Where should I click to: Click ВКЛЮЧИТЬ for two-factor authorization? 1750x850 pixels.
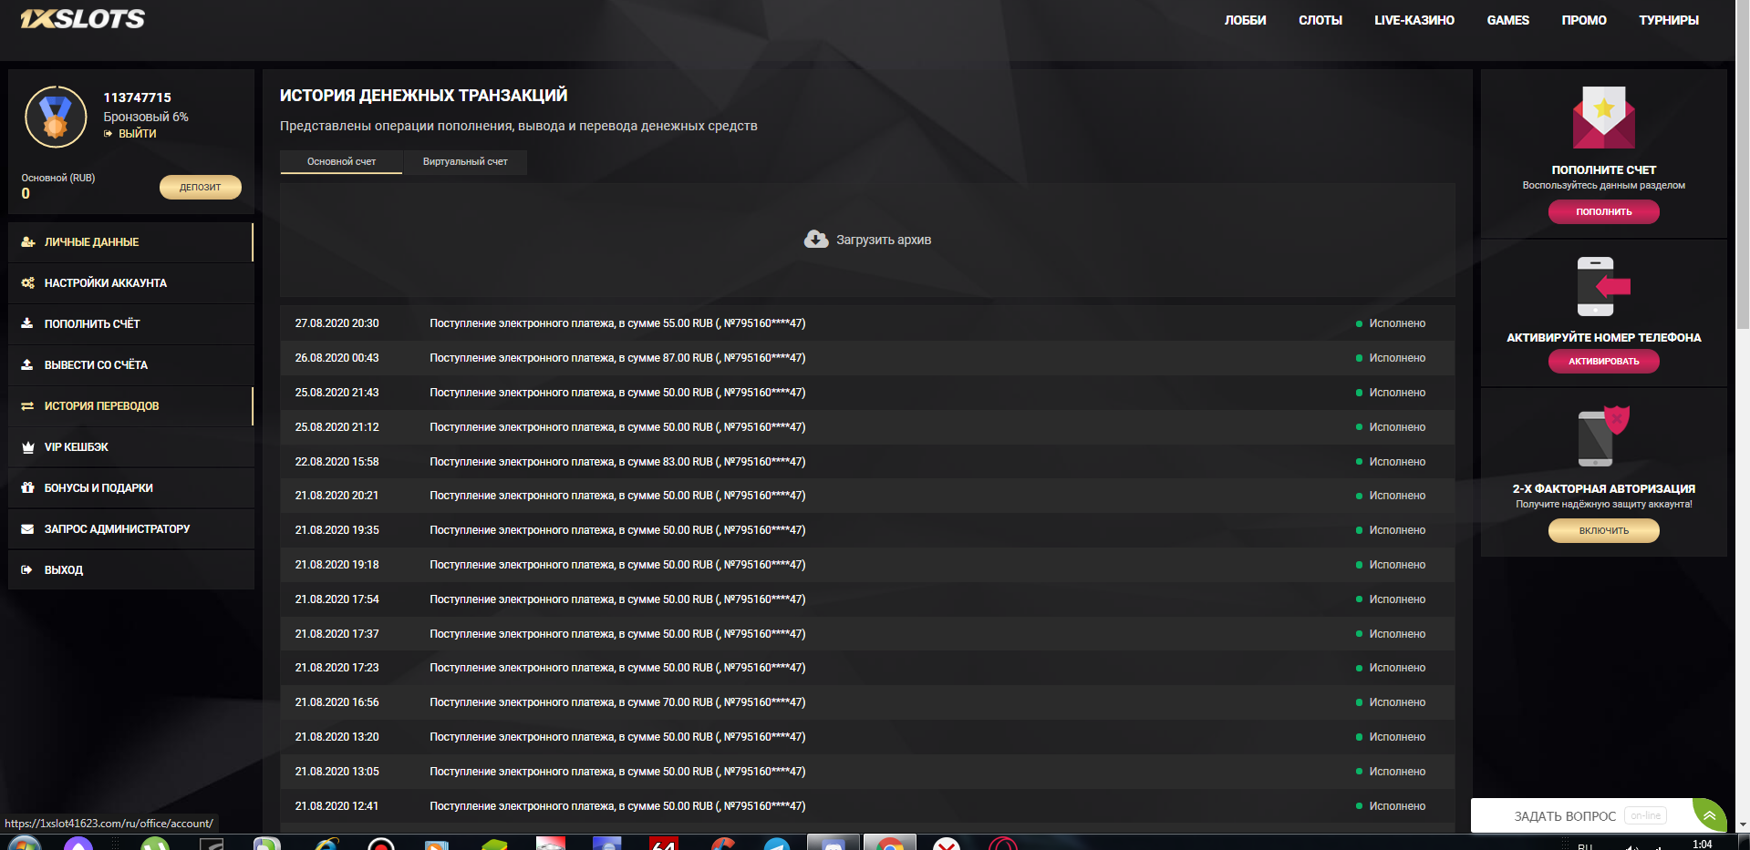1603,530
